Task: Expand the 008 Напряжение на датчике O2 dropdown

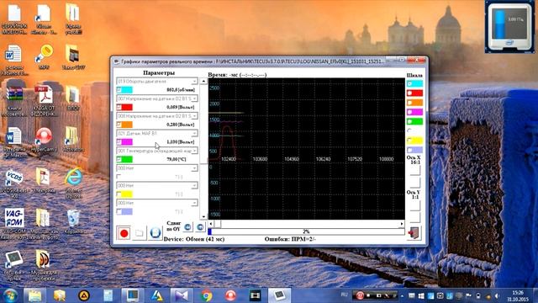Action: coord(194,116)
